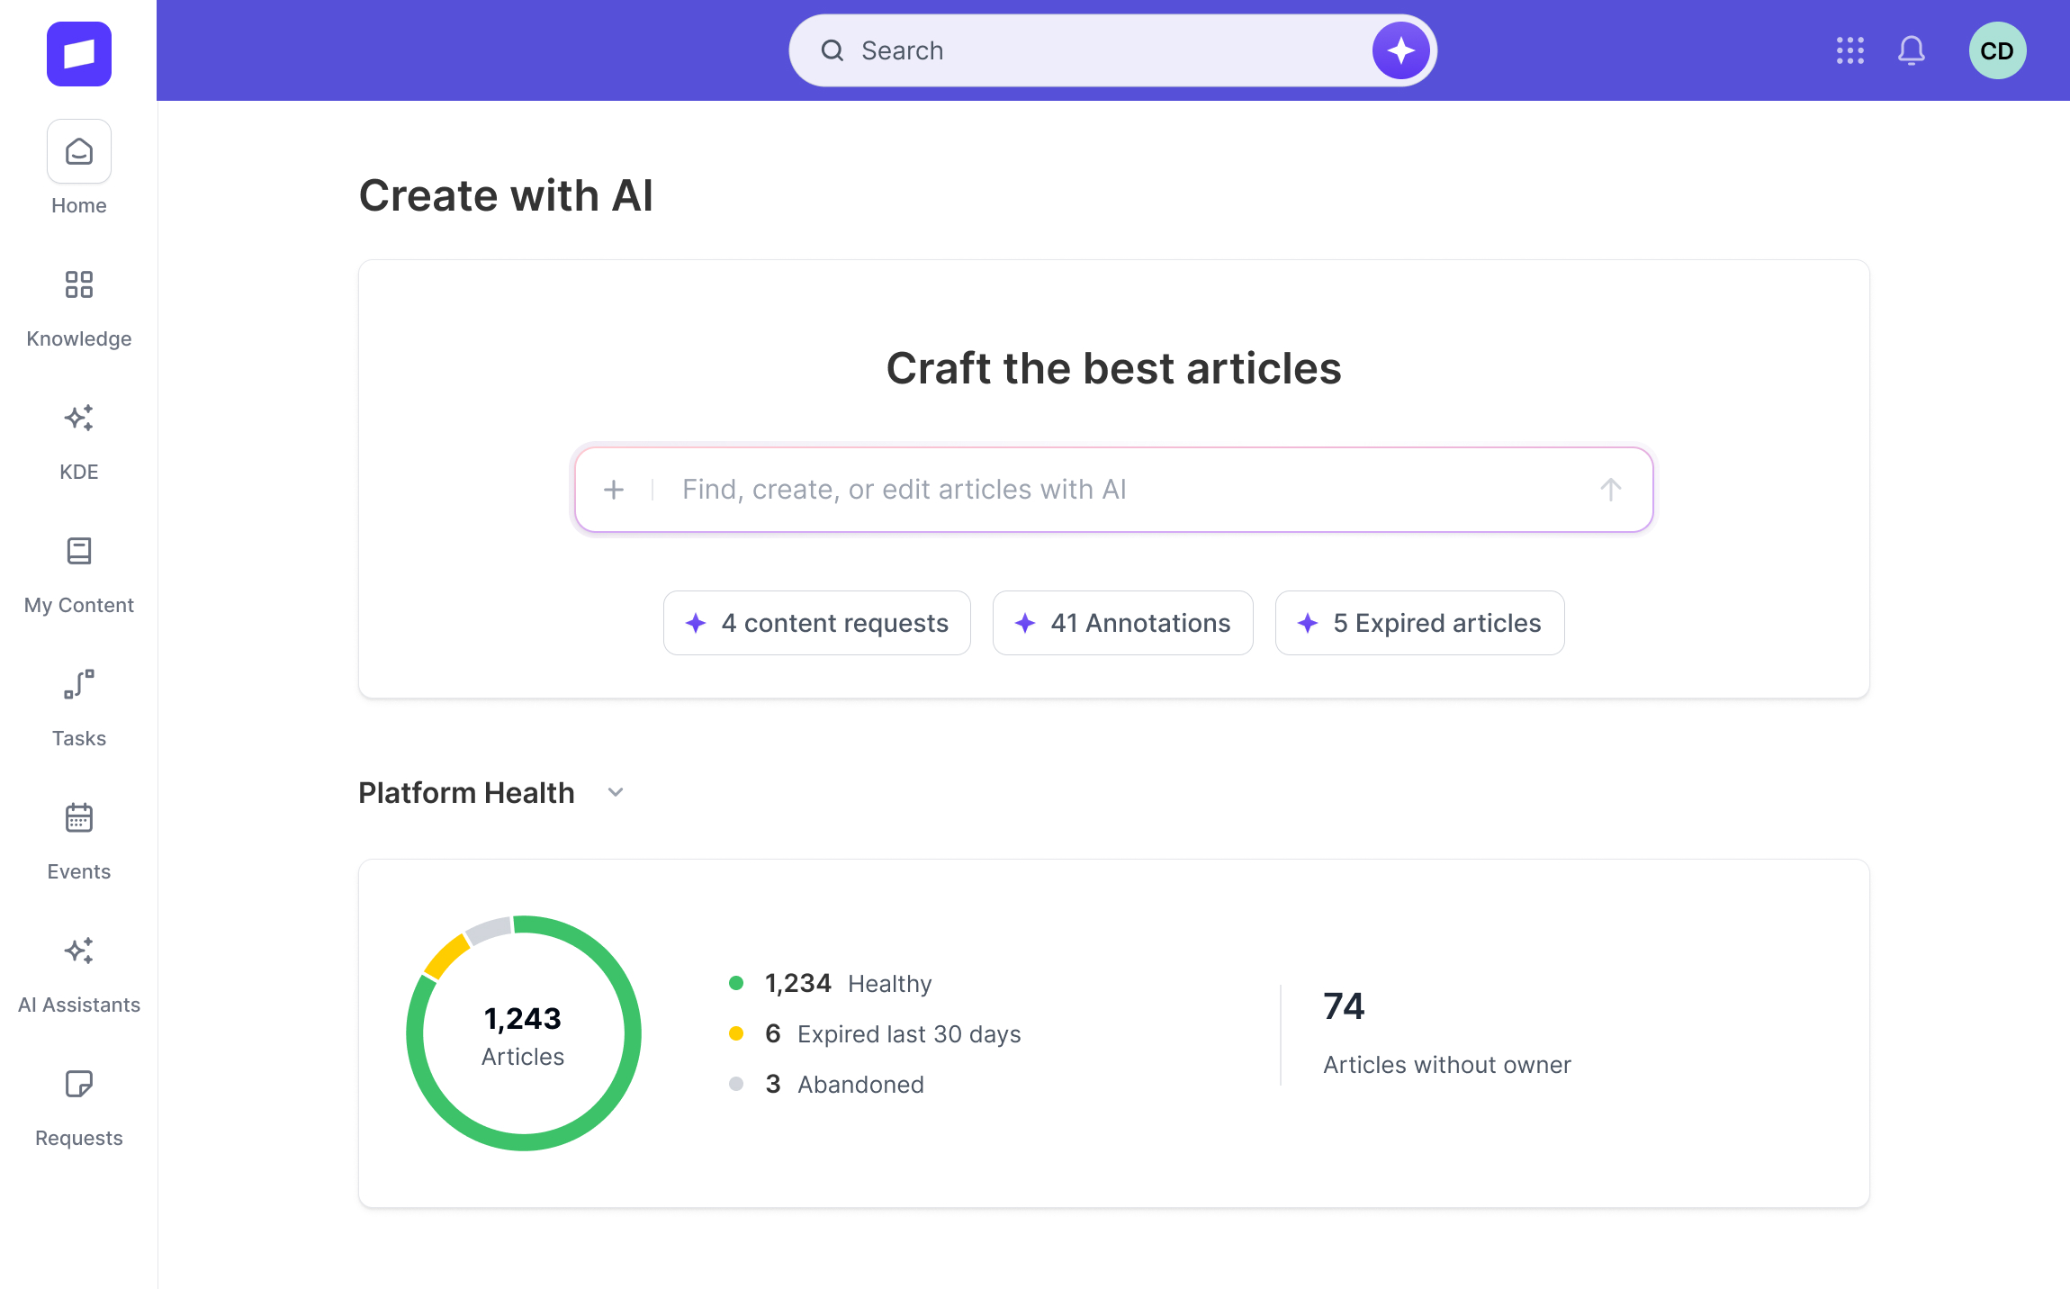The width and height of the screenshot is (2070, 1289).
Task: Click the articles donut chart
Action: tap(523, 1033)
